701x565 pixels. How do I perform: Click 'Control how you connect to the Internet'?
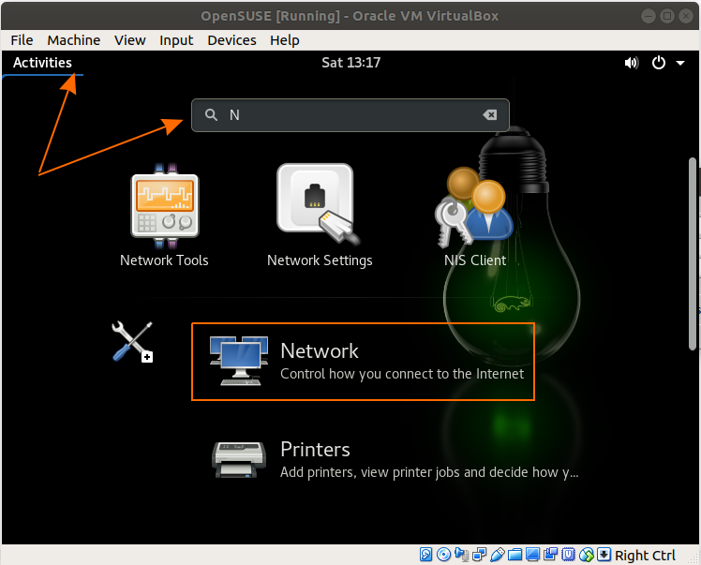coord(402,374)
